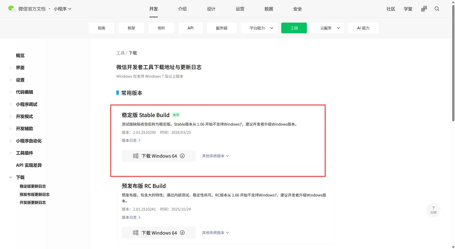This screenshot has height=249, width=455.
Task: Open the search magnifier icon
Action: pos(437,9)
